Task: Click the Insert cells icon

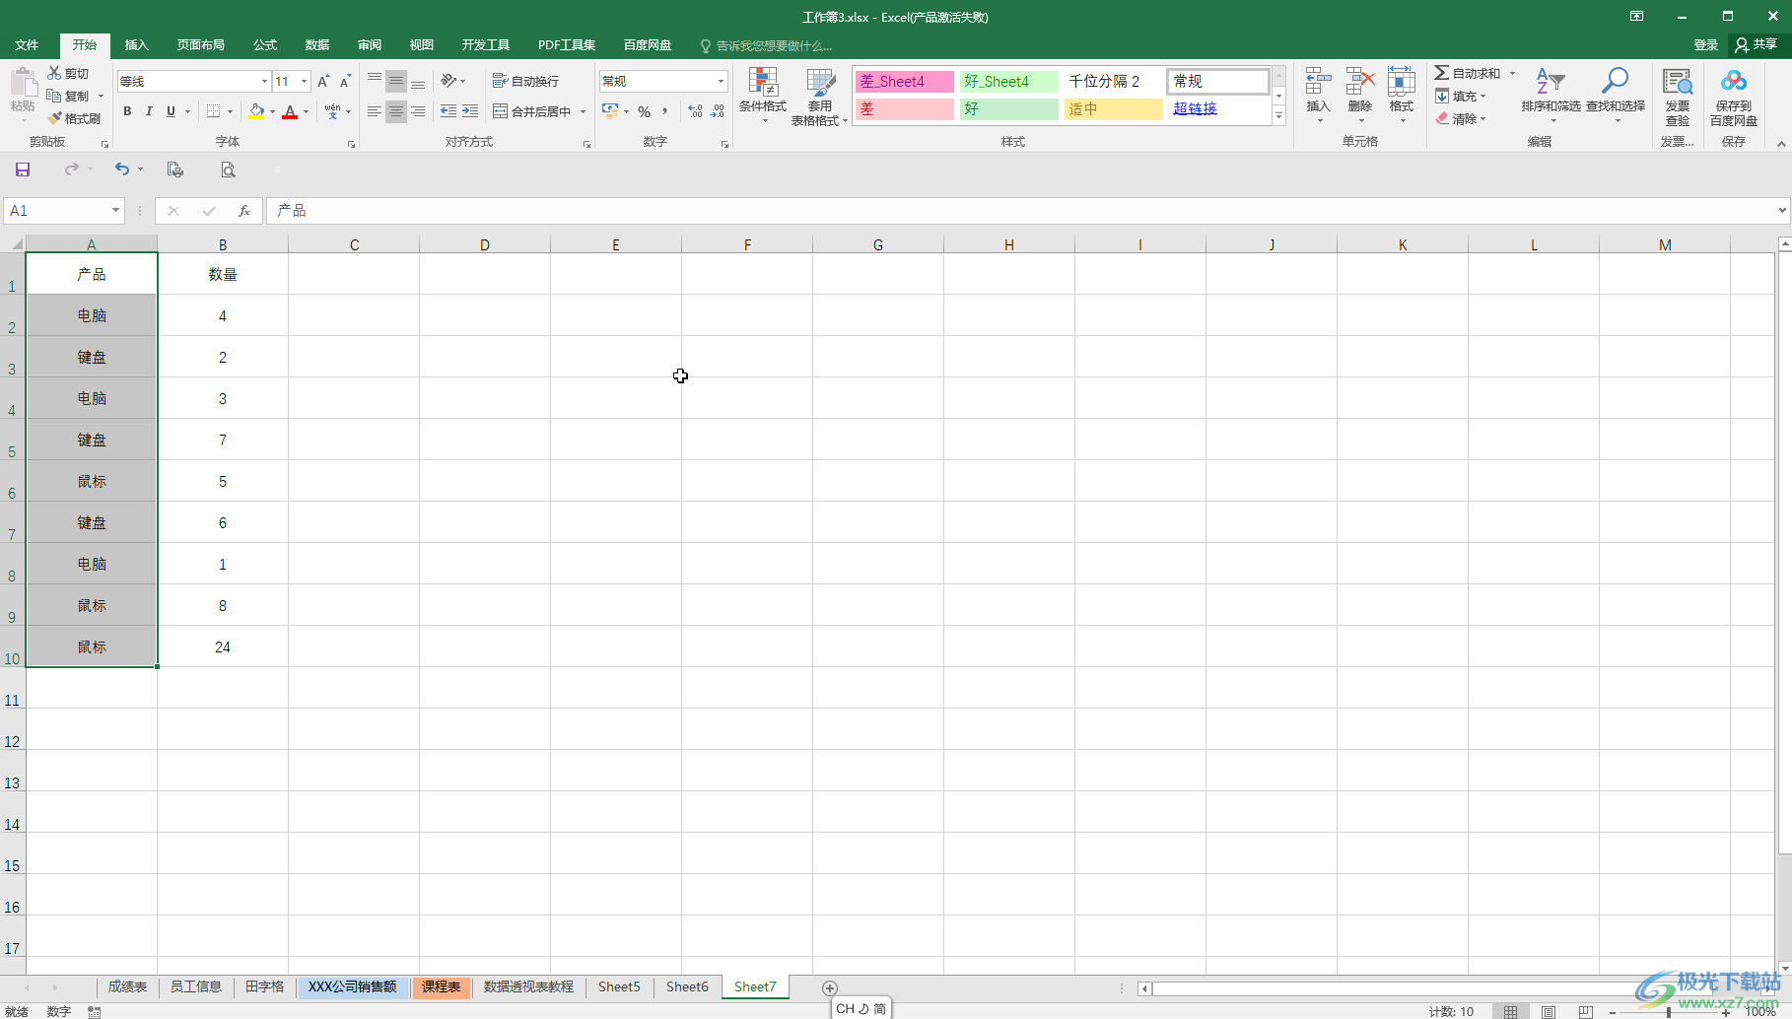Action: (1318, 82)
